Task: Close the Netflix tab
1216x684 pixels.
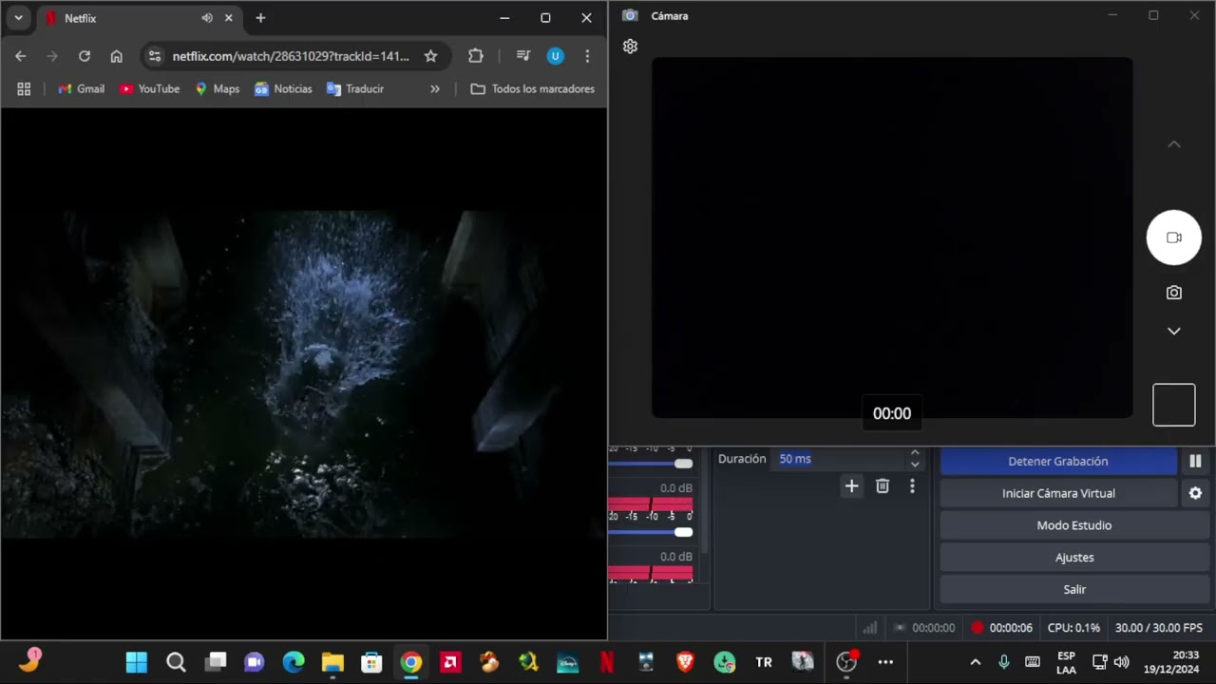Action: coord(229,18)
